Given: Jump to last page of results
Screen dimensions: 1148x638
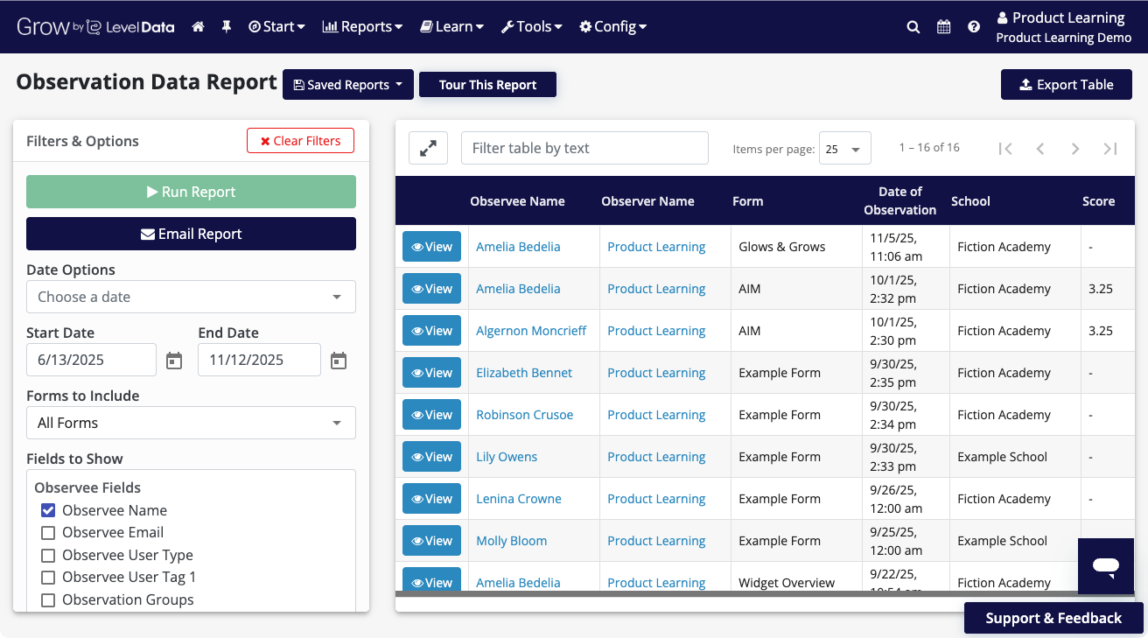Looking at the screenshot, I should pyautogui.click(x=1110, y=149).
